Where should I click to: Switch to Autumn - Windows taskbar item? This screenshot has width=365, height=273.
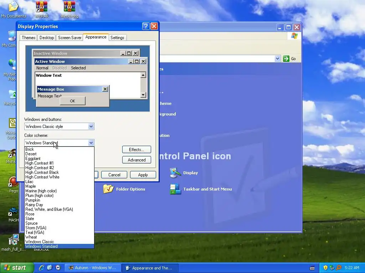pyautogui.click(x=92, y=268)
